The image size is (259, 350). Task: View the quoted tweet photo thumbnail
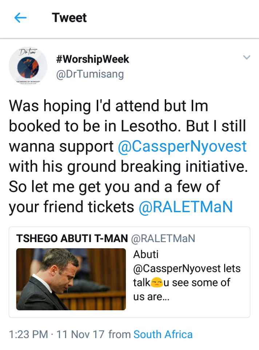71,279
